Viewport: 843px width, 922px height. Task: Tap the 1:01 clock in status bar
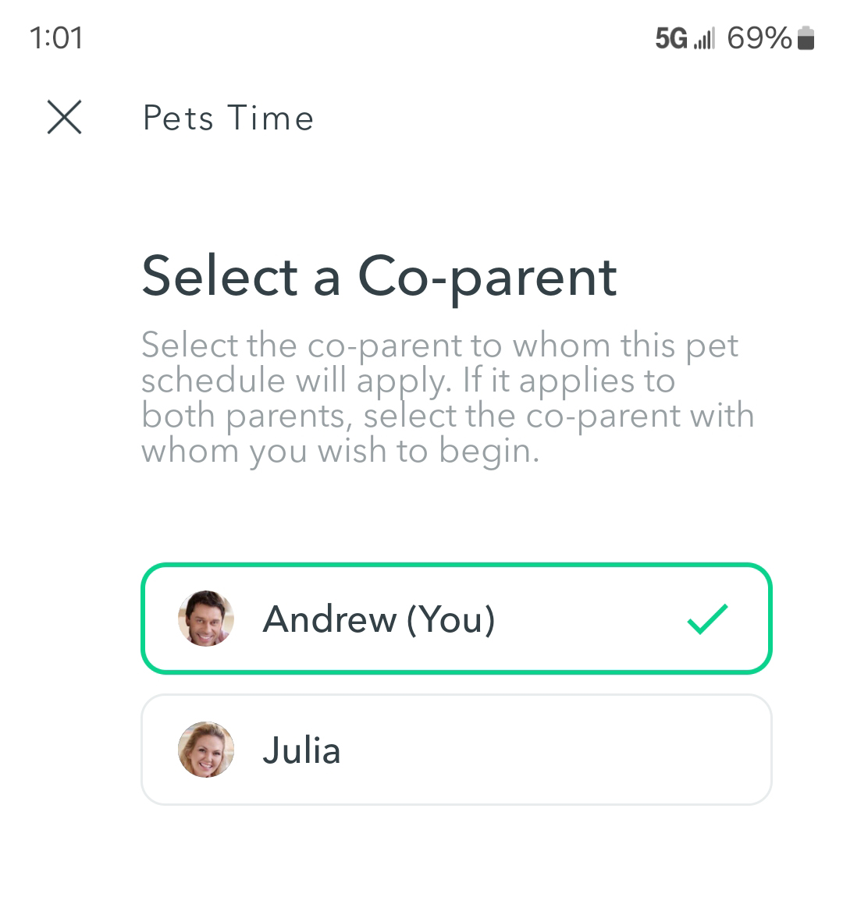(x=56, y=38)
